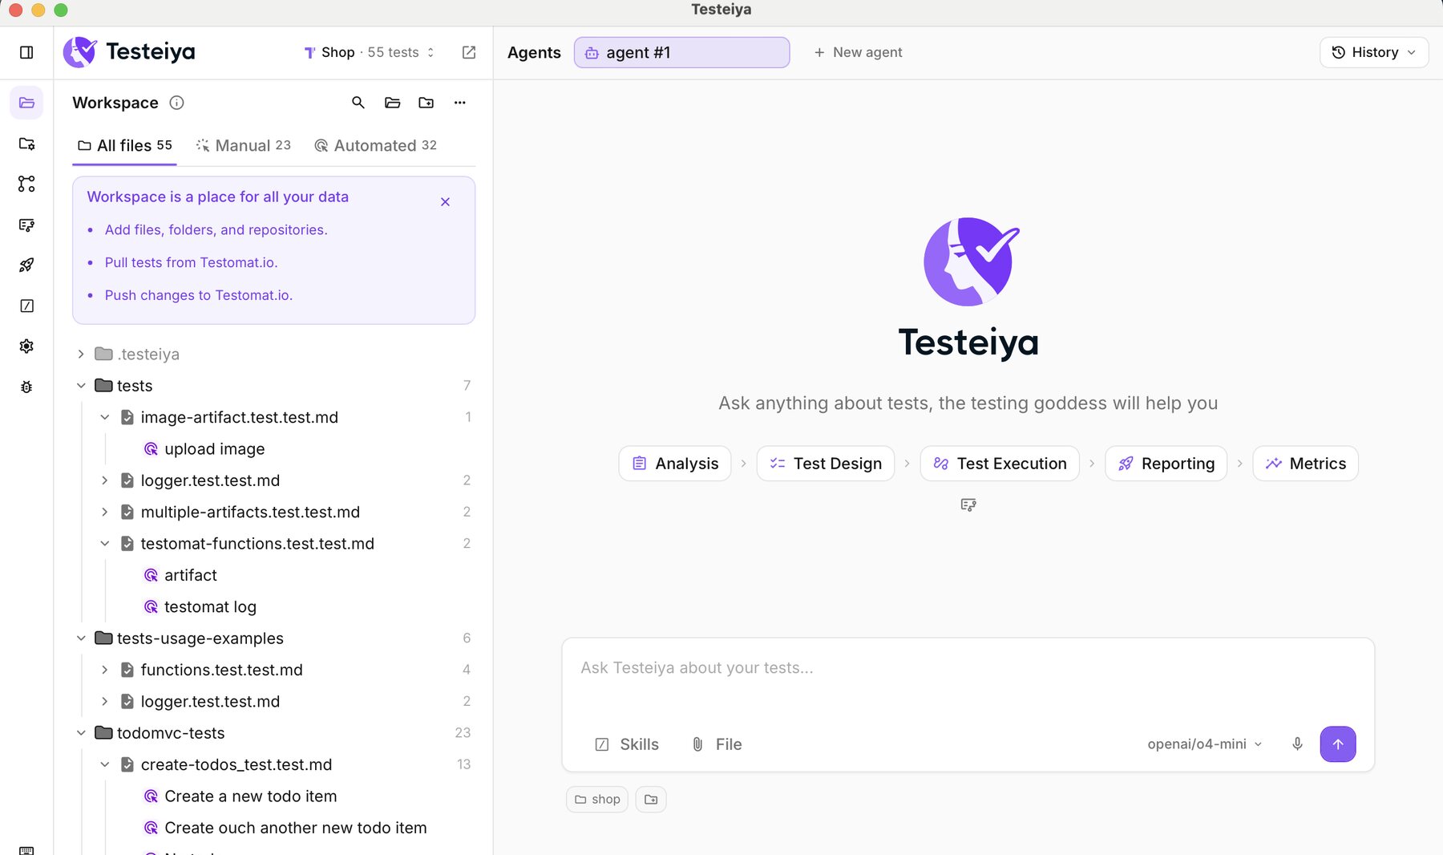The width and height of the screenshot is (1443, 855).
Task: Click the Workspace info icon
Action: [x=177, y=103]
